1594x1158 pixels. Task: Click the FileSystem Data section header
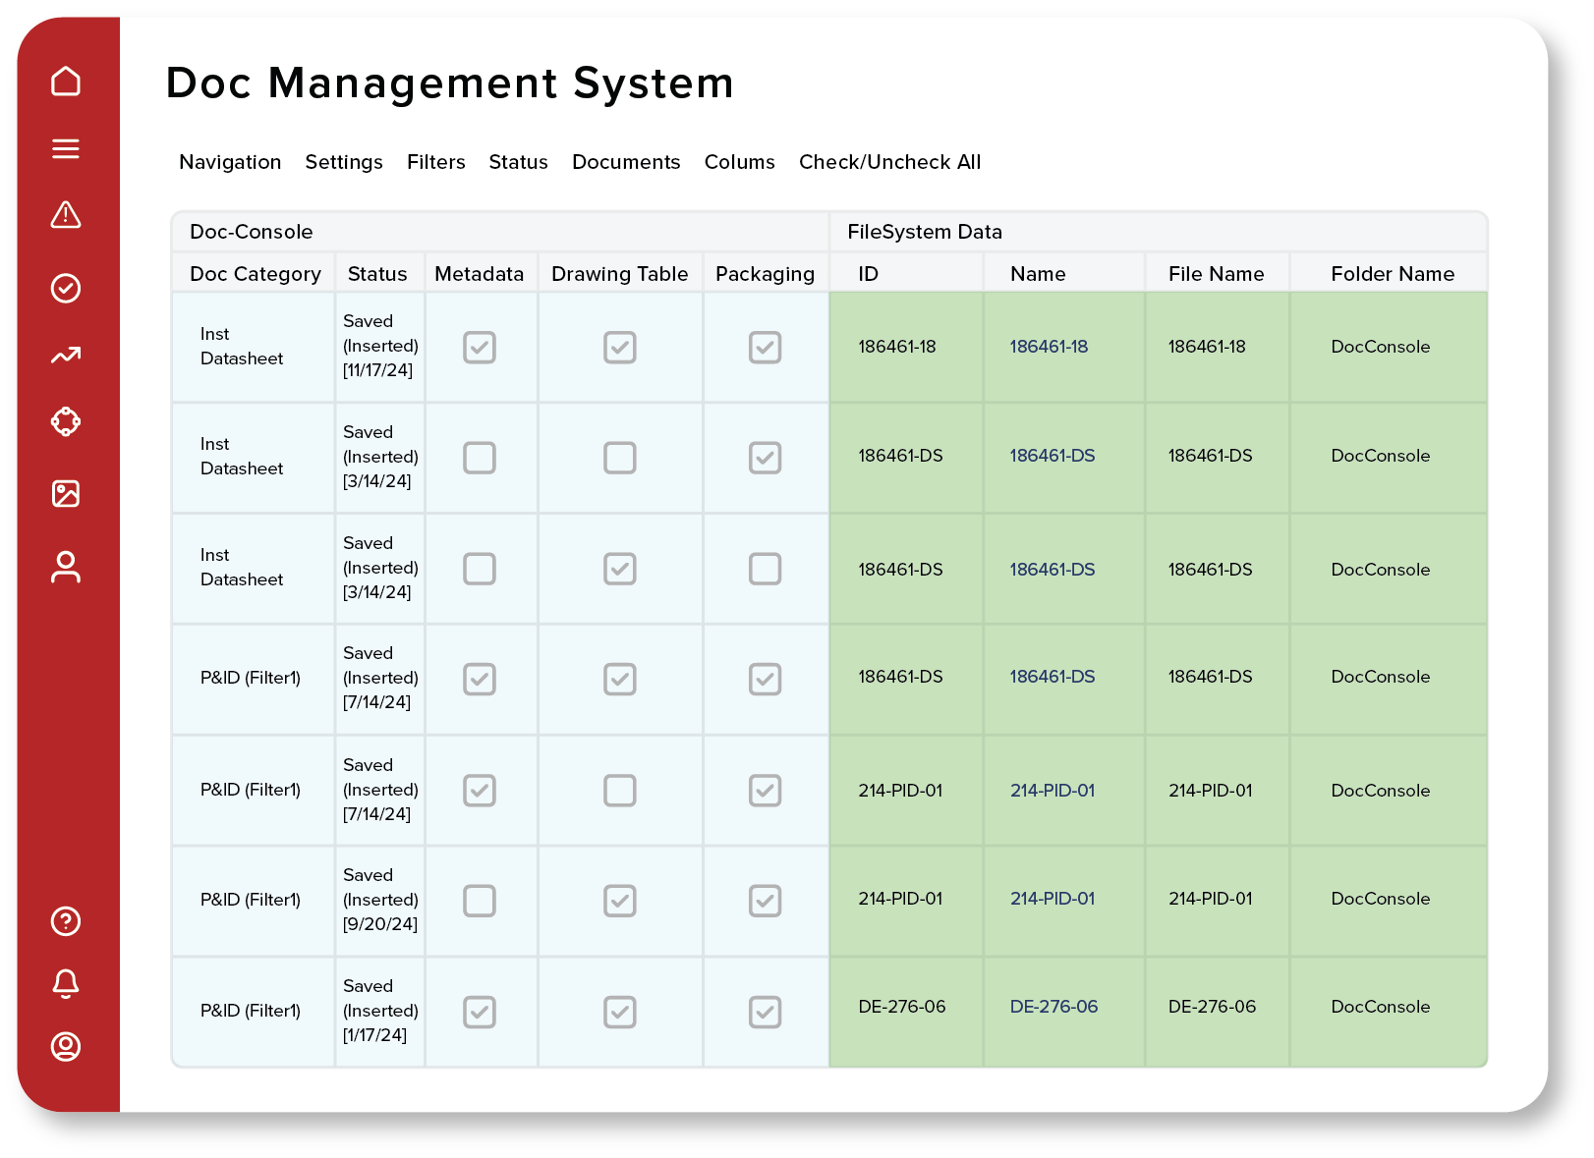pyautogui.click(x=925, y=232)
